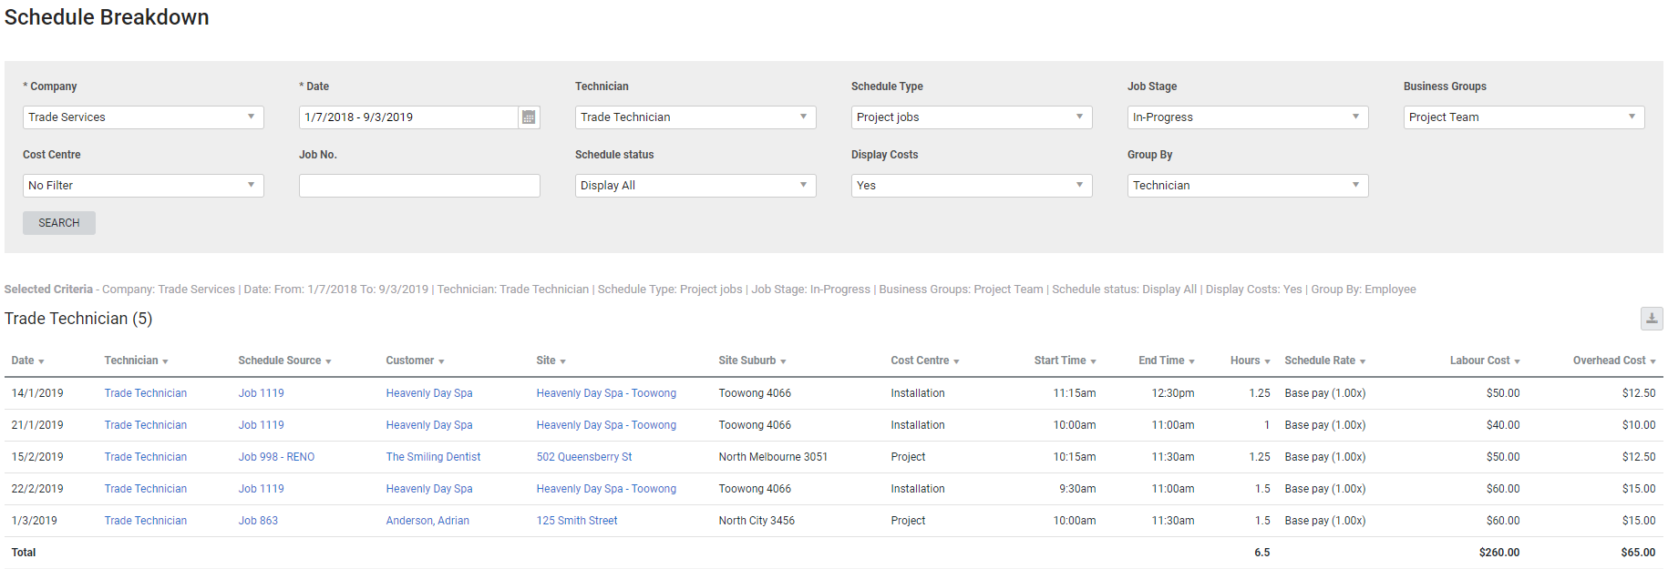Select the Selected Criteria summary text

point(710,290)
